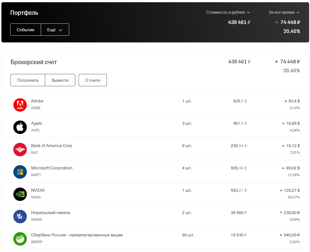
Task: Click the Сбербанк green logo icon
Action: [20, 239]
